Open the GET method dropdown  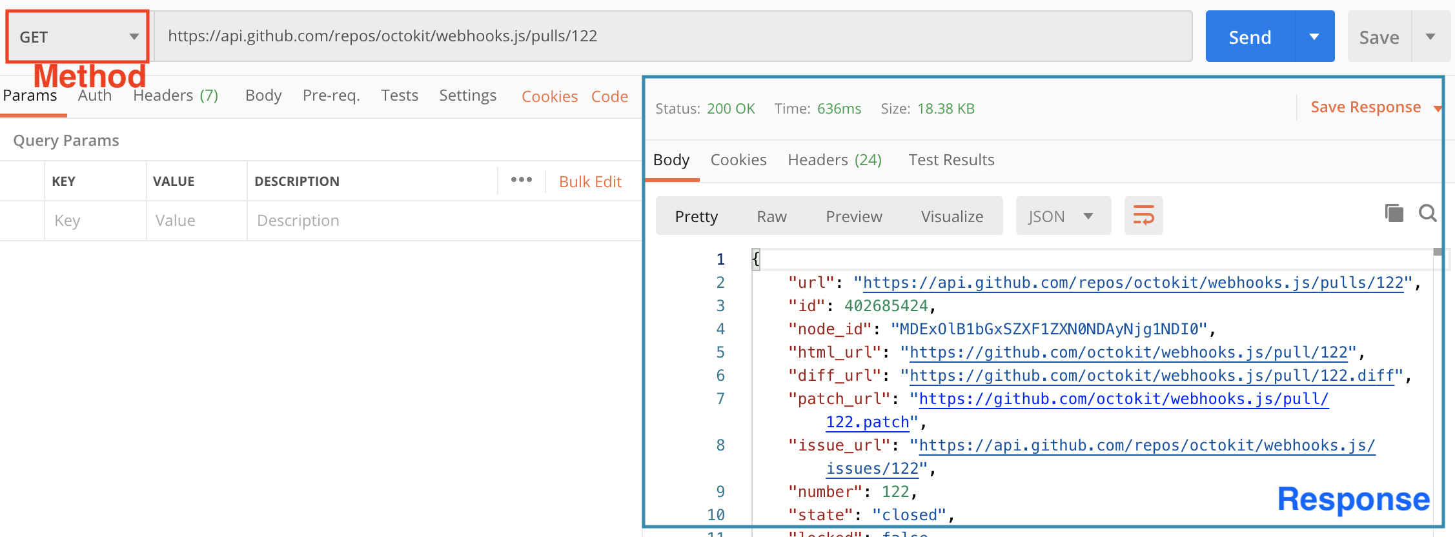point(77,37)
